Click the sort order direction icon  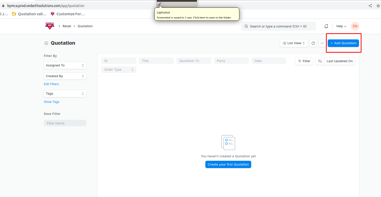[320, 61]
